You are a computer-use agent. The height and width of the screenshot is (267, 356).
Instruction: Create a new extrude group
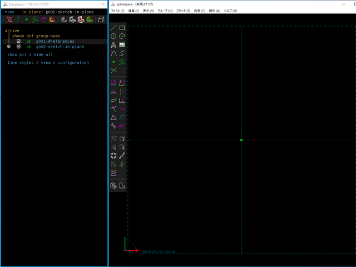click(x=113, y=139)
